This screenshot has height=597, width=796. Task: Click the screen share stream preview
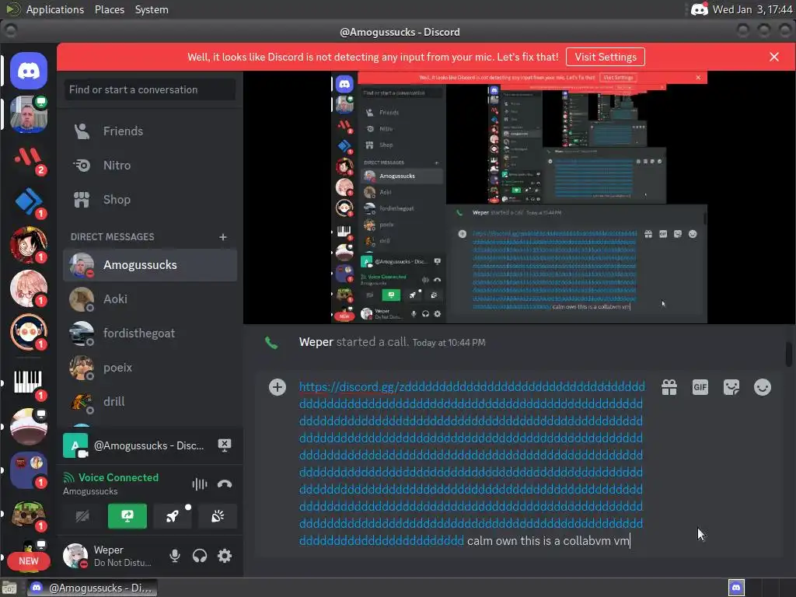(x=518, y=197)
